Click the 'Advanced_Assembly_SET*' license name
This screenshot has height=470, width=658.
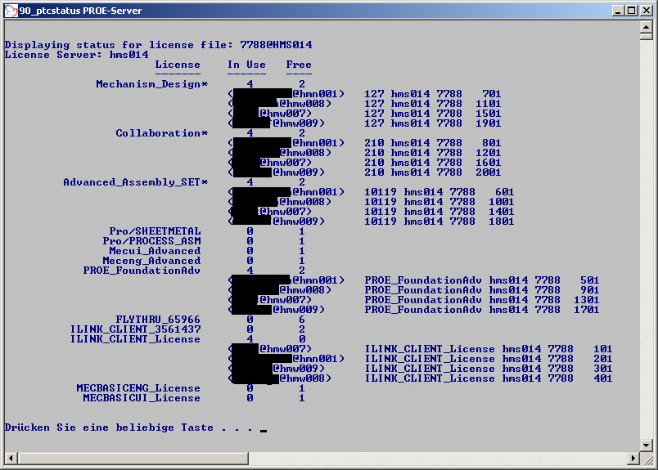click(136, 182)
